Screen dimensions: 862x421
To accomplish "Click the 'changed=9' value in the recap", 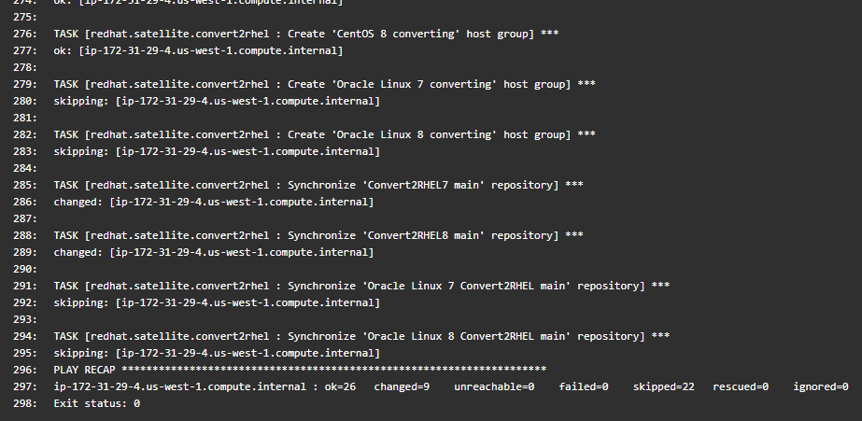I will click(x=402, y=386).
